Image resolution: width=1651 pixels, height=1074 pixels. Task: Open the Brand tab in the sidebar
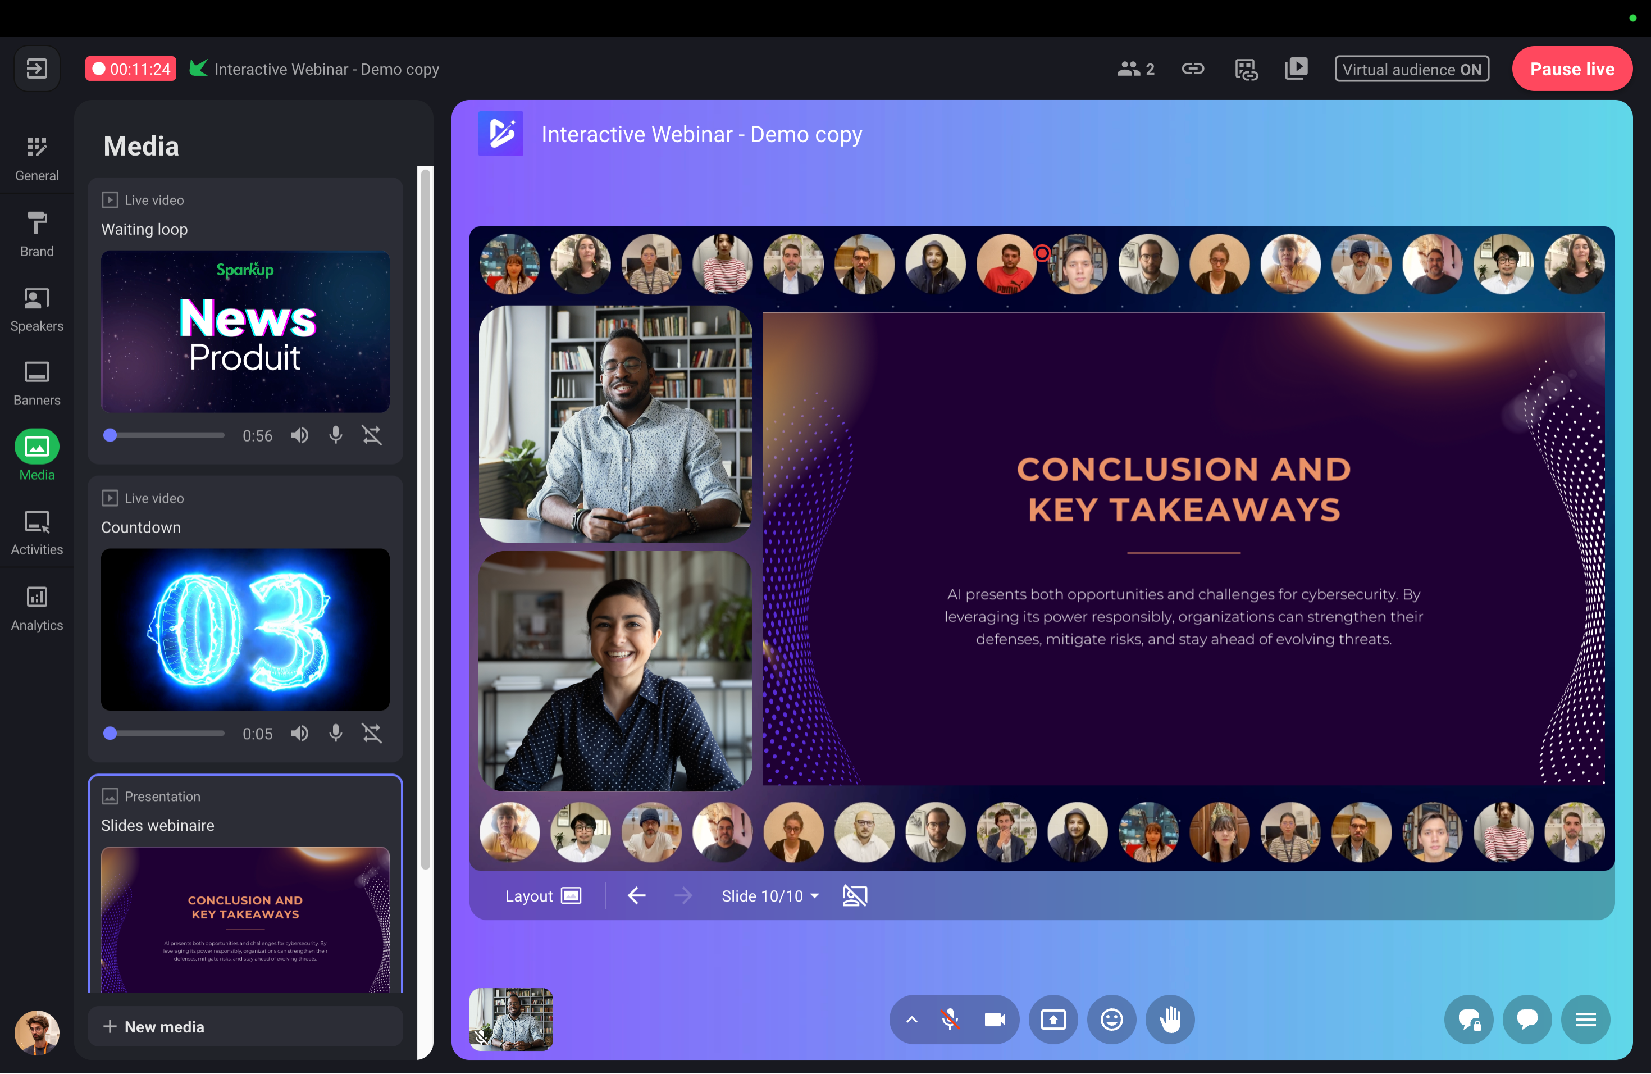(37, 234)
